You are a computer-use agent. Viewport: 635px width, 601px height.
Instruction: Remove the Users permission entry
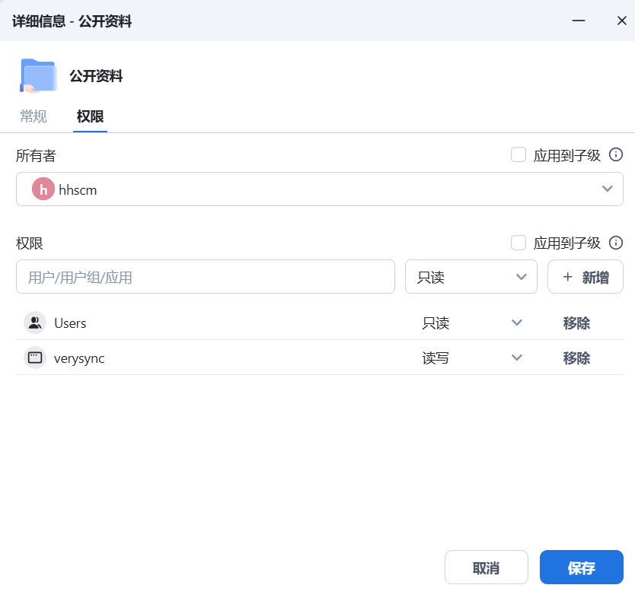tap(576, 323)
